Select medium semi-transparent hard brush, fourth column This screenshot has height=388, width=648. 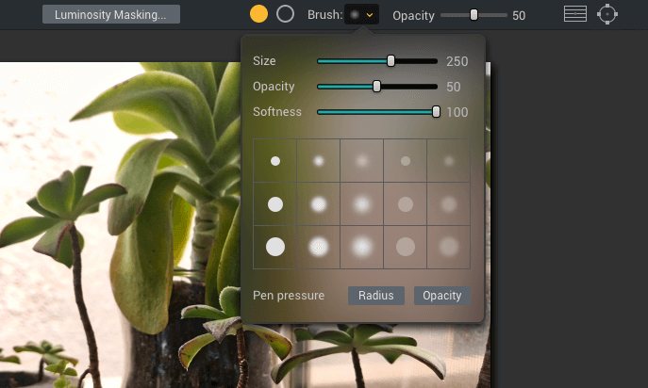405,204
